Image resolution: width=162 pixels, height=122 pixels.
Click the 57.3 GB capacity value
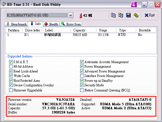[59, 108]
